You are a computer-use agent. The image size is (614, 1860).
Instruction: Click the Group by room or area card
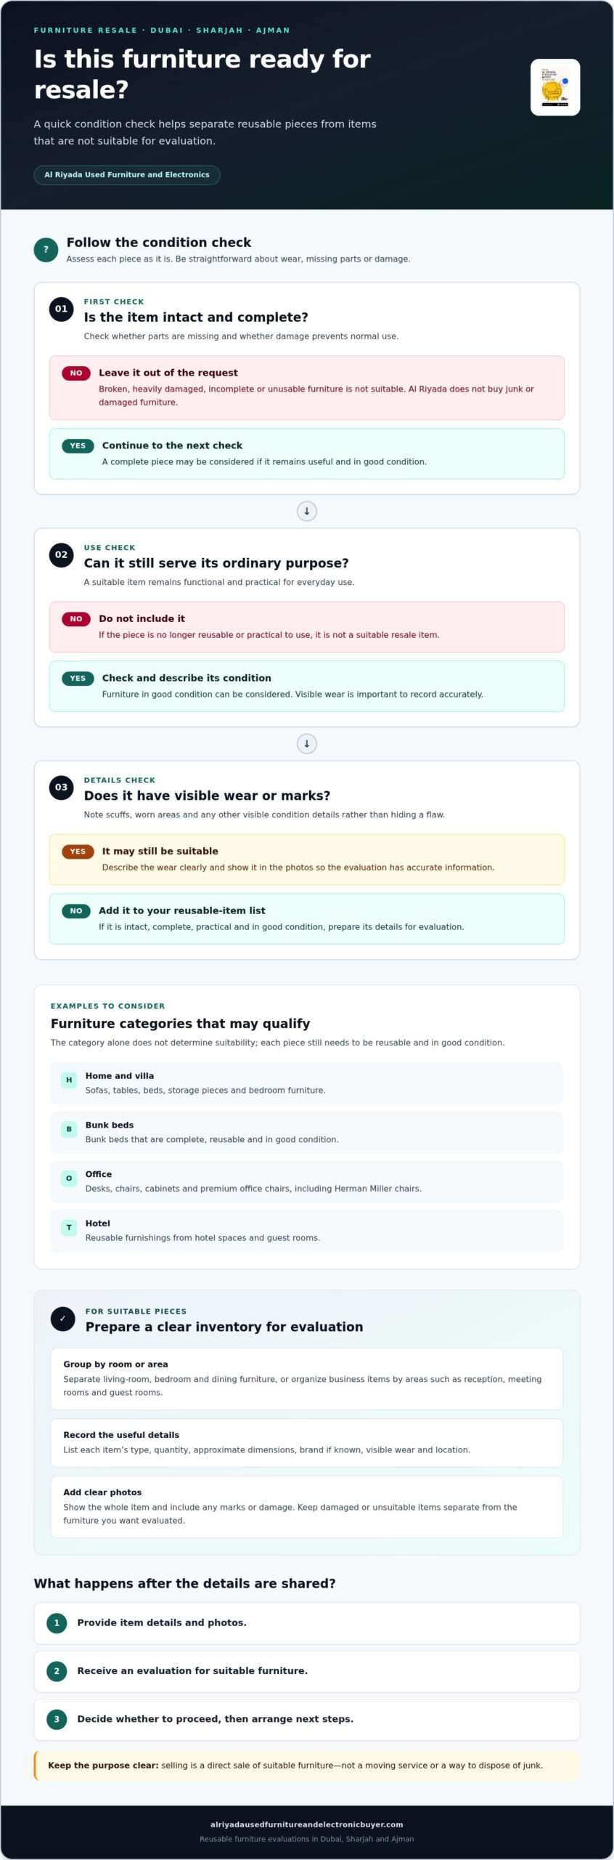307,1378
